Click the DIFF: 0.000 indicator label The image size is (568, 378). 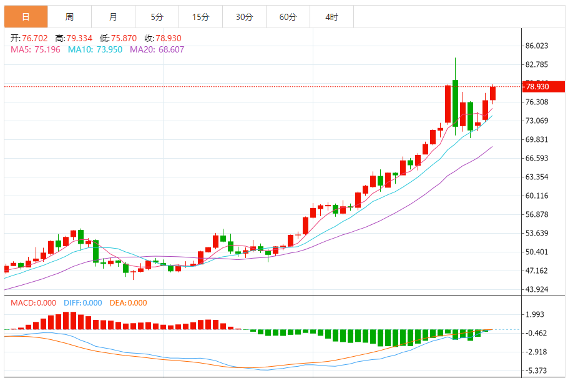pos(82,303)
